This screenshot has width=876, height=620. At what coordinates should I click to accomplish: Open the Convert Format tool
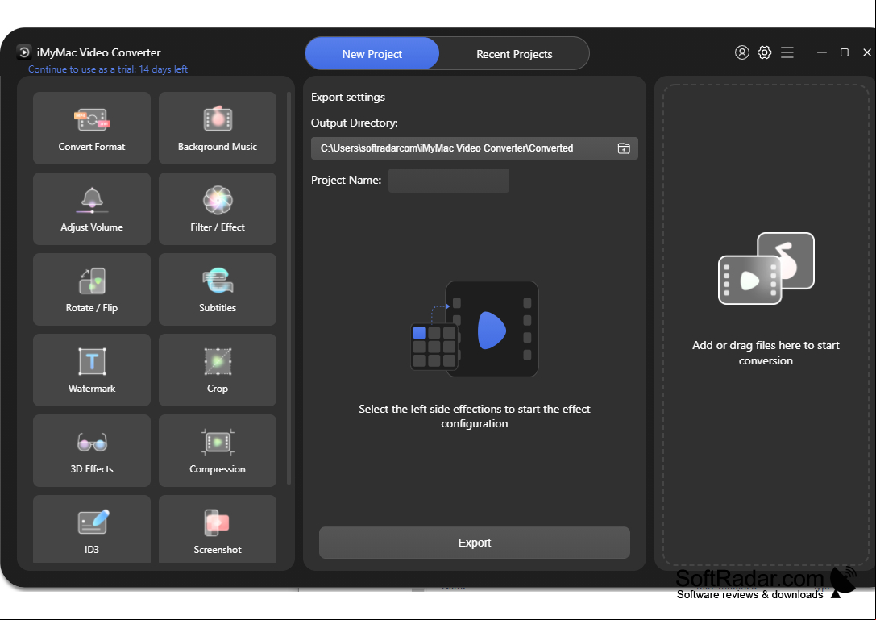pyautogui.click(x=92, y=128)
